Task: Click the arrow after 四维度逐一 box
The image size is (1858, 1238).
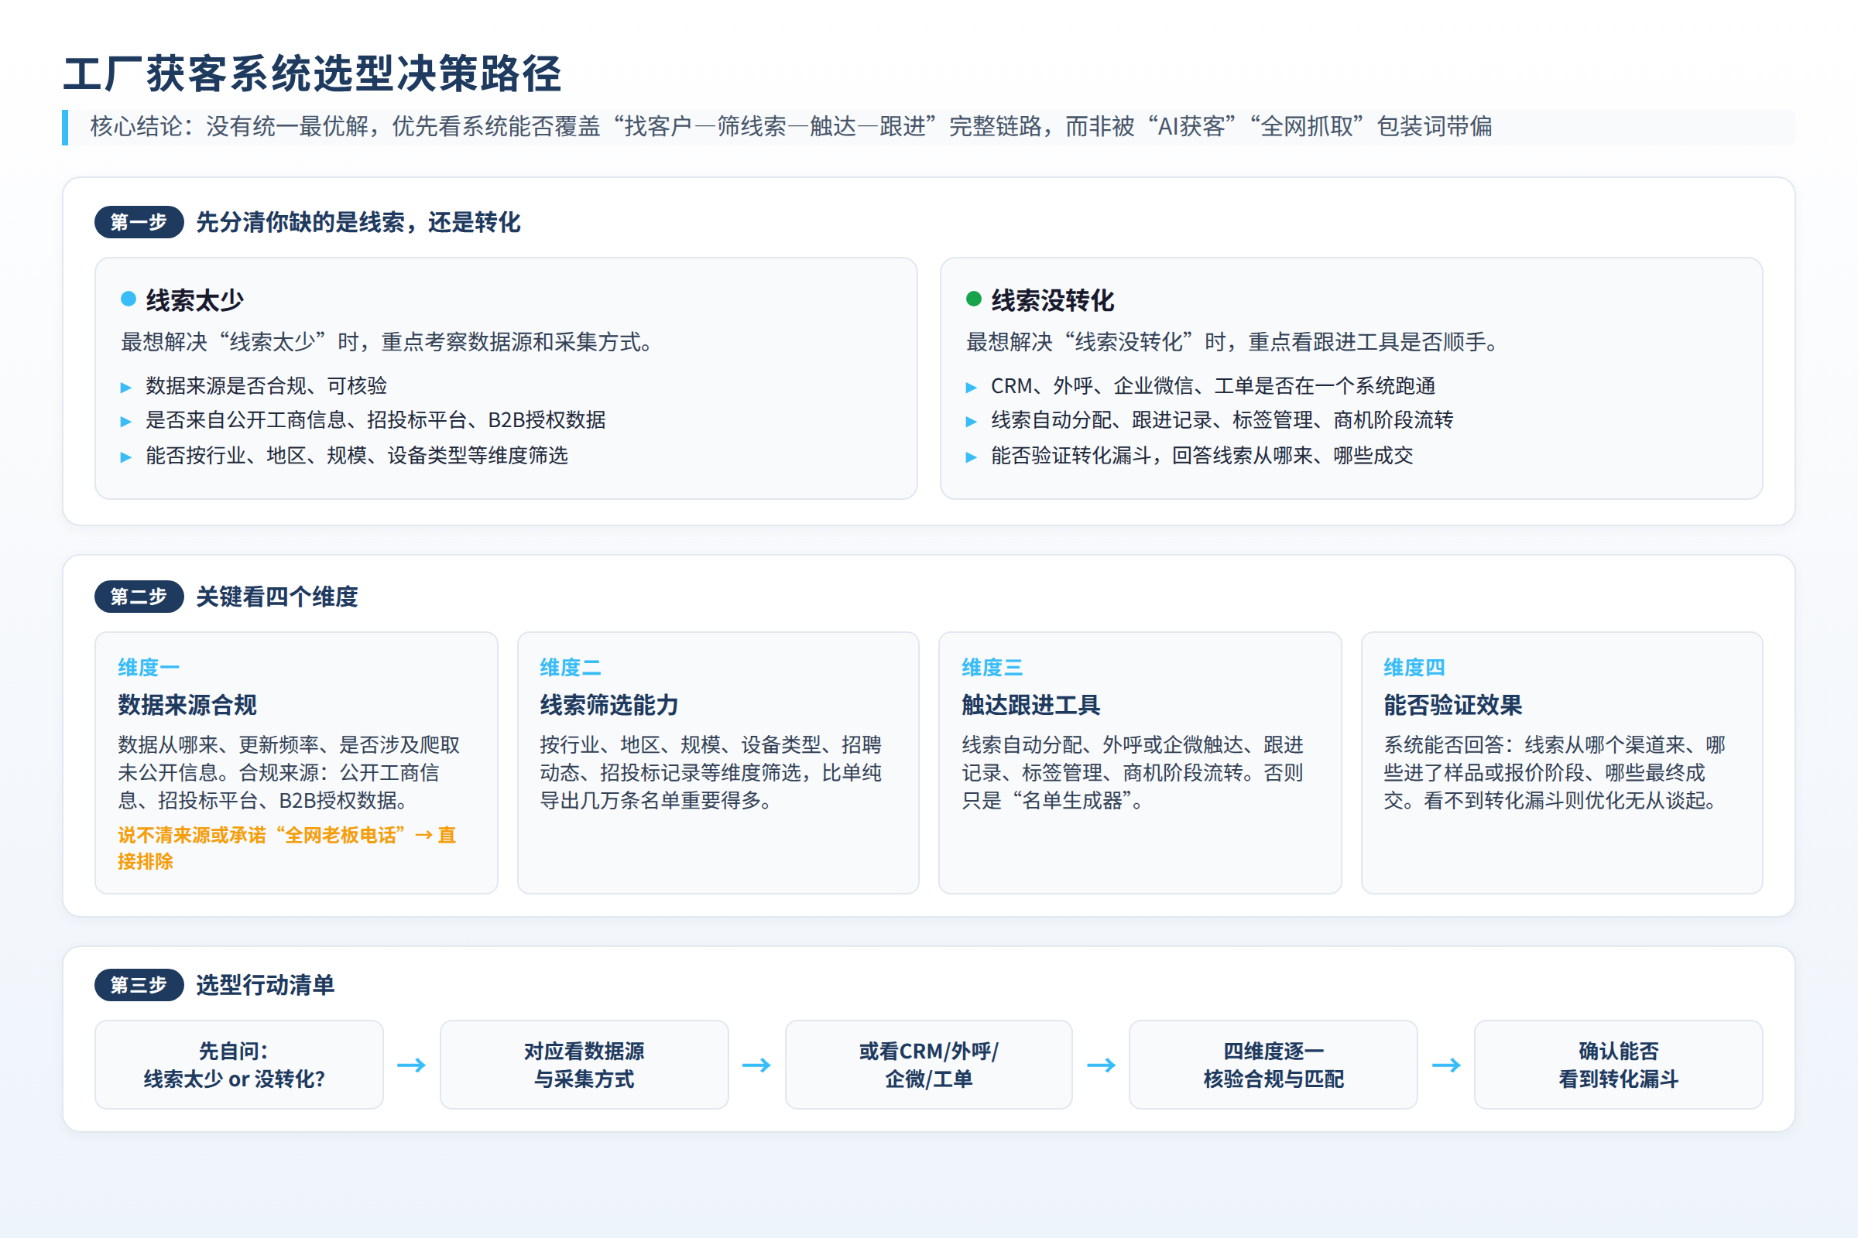Action: pyautogui.click(x=1446, y=1065)
